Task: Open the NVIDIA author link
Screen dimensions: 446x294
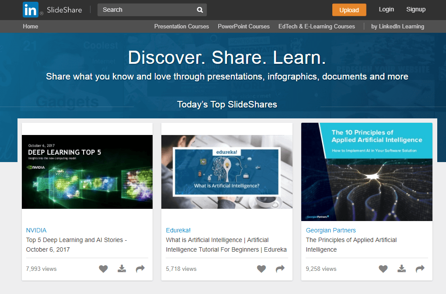Action: [36, 230]
